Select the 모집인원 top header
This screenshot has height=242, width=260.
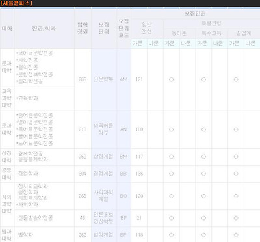[195, 14]
